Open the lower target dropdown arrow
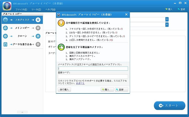The width and height of the screenshot is (189, 117). click(x=167, y=25)
